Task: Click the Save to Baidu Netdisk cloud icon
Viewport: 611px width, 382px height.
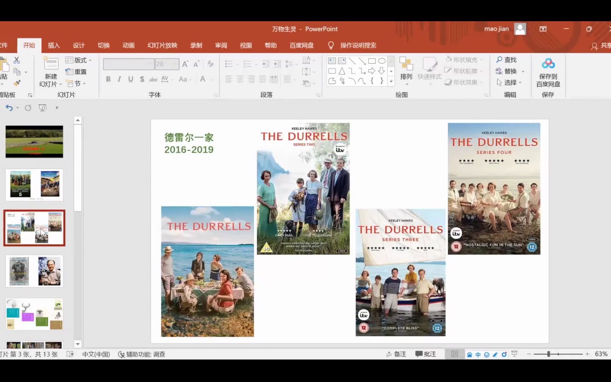Action: [548, 64]
